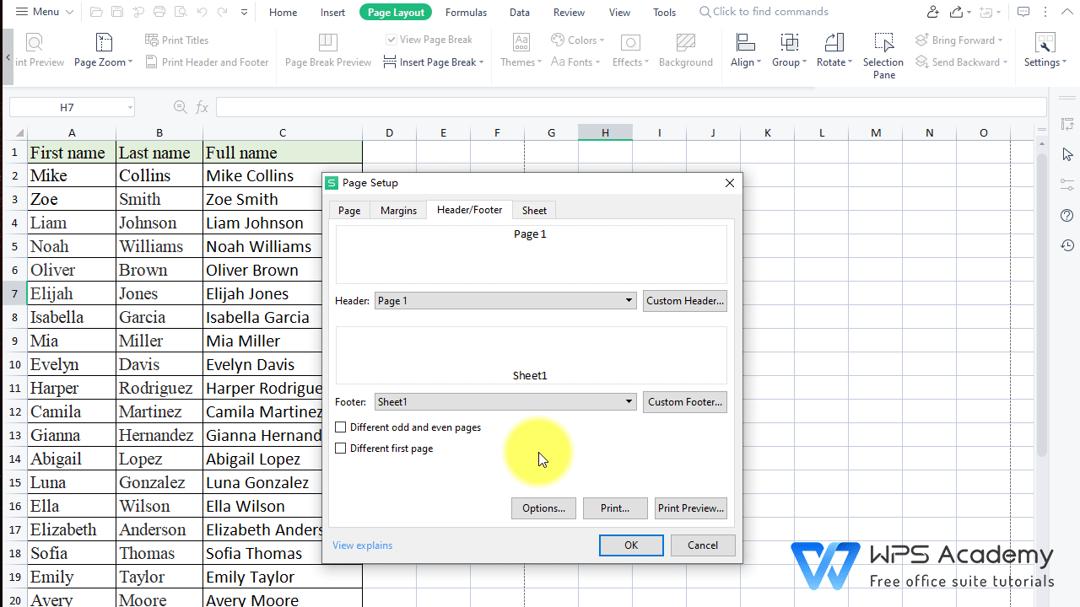The width and height of the screenshot is (1080, 607).
Task: Open the Review ribbon tab
Action: pyautogui.click(x=568, y=12)
